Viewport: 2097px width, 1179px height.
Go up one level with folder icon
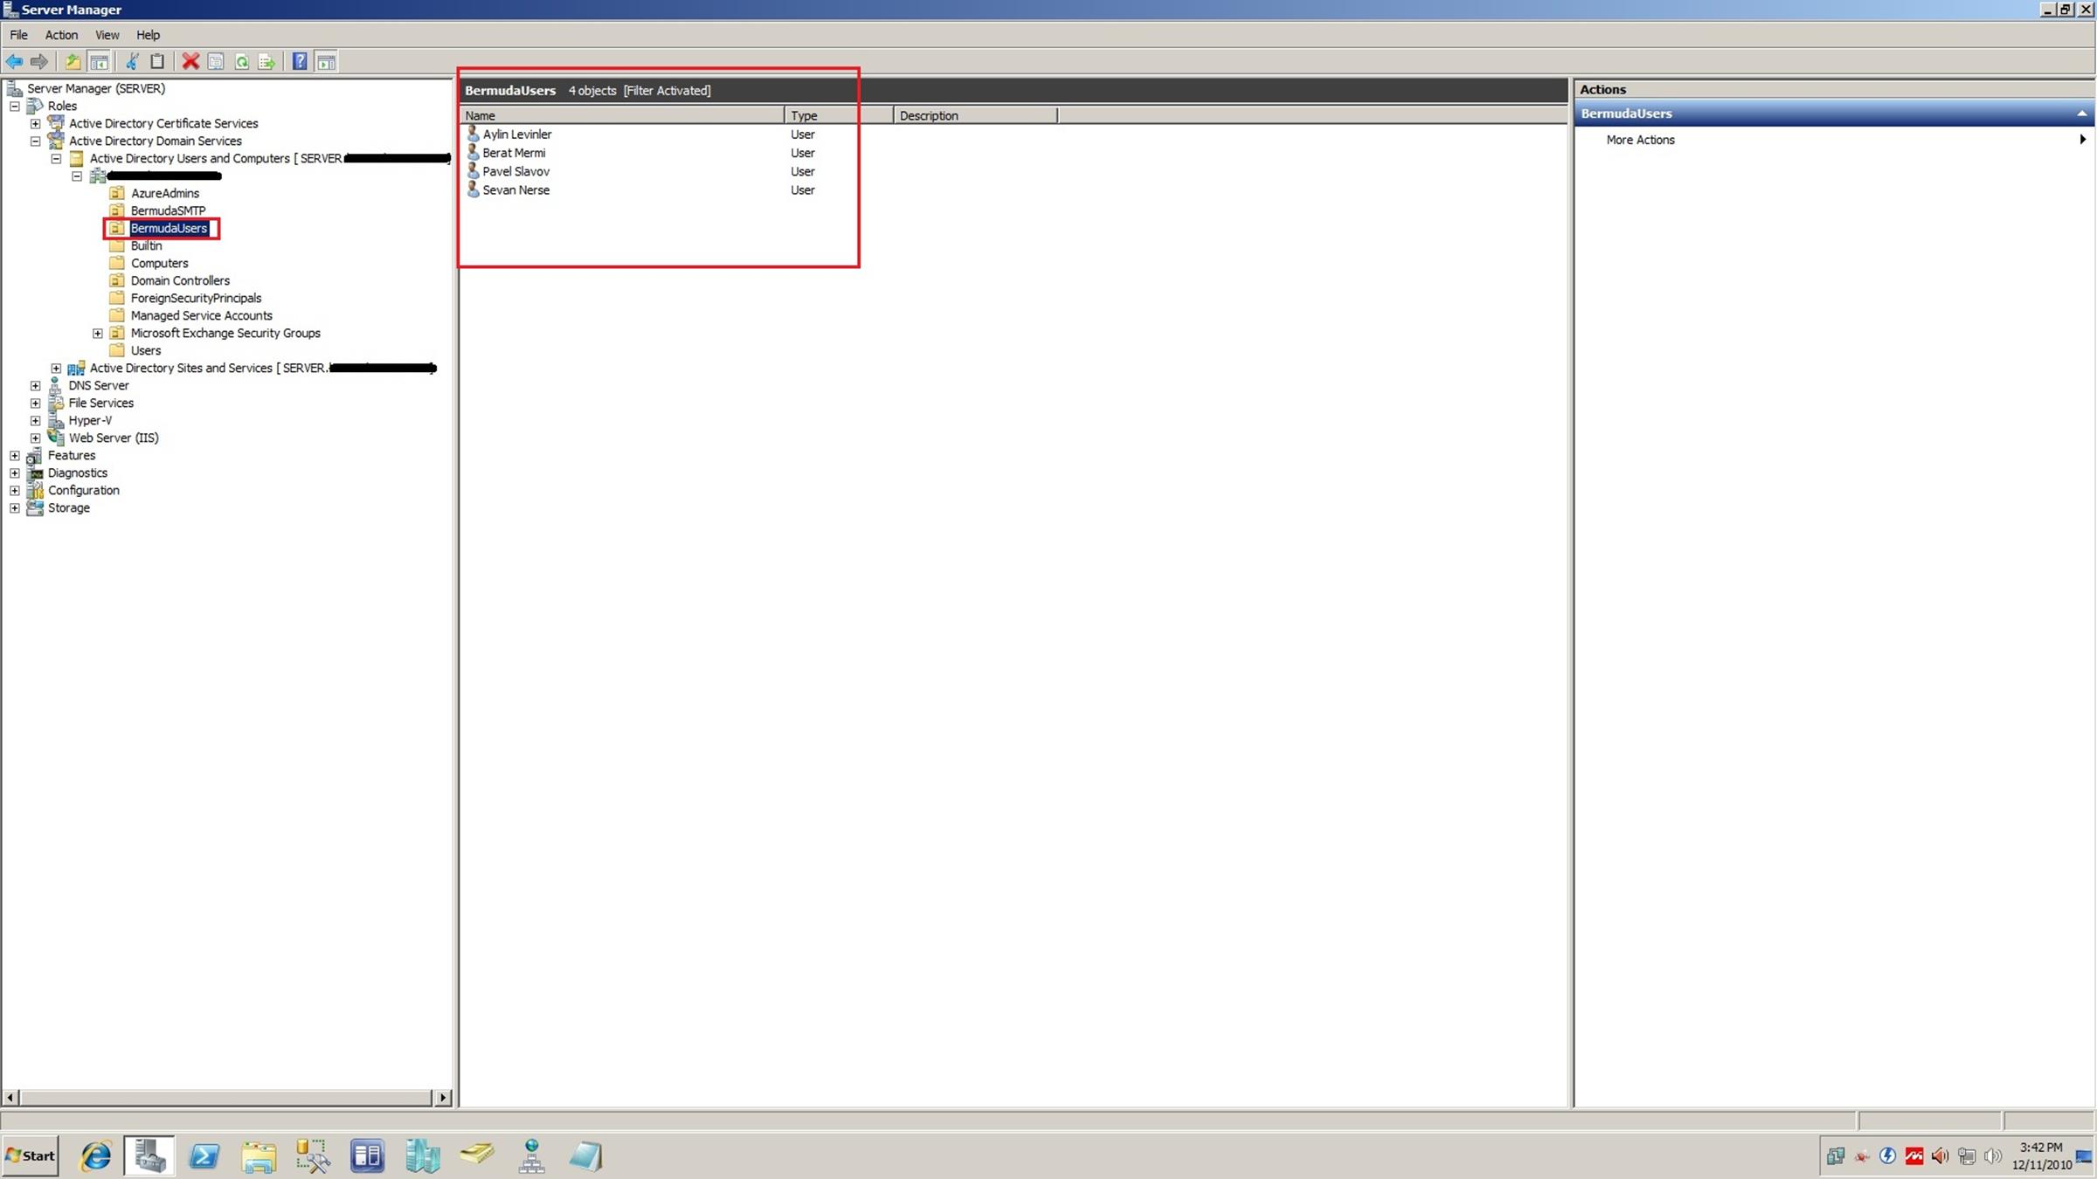73,61
